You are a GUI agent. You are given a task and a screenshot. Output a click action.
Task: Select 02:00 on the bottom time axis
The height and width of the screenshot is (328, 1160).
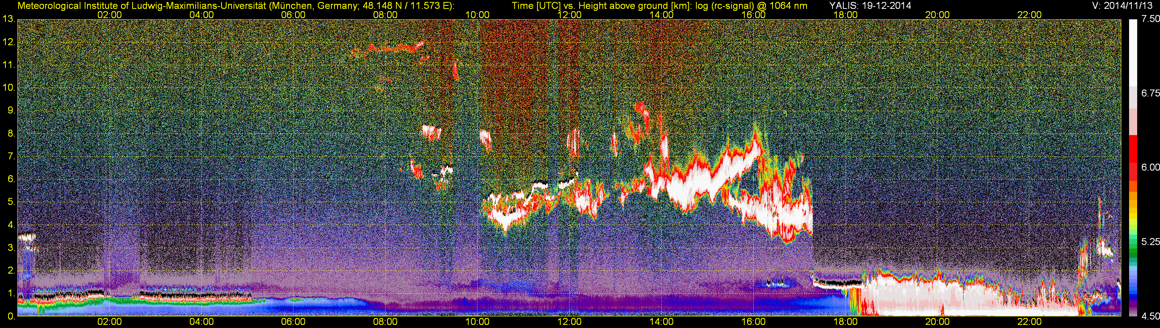(109, 322)
